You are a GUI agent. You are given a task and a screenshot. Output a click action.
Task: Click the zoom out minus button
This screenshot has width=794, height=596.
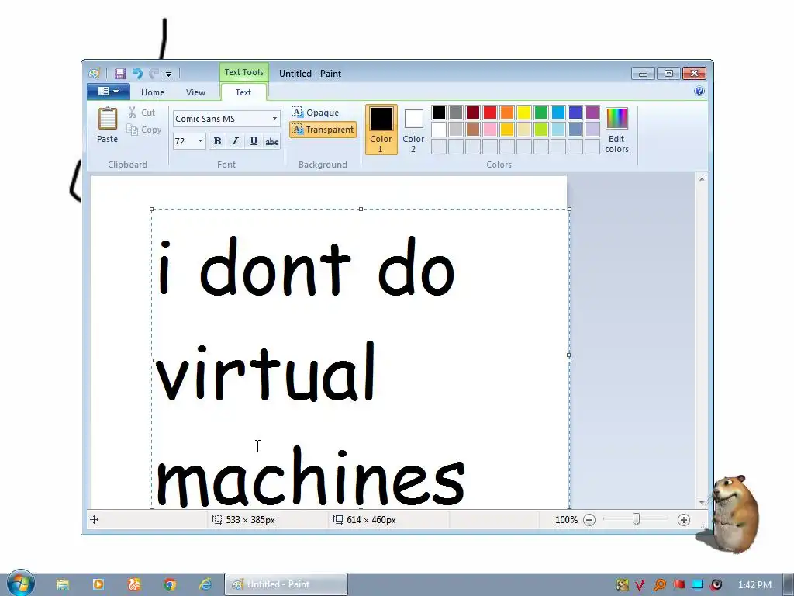click(x=589, y=520)
